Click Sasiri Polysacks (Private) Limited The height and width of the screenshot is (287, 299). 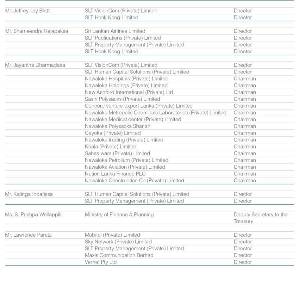122,99
